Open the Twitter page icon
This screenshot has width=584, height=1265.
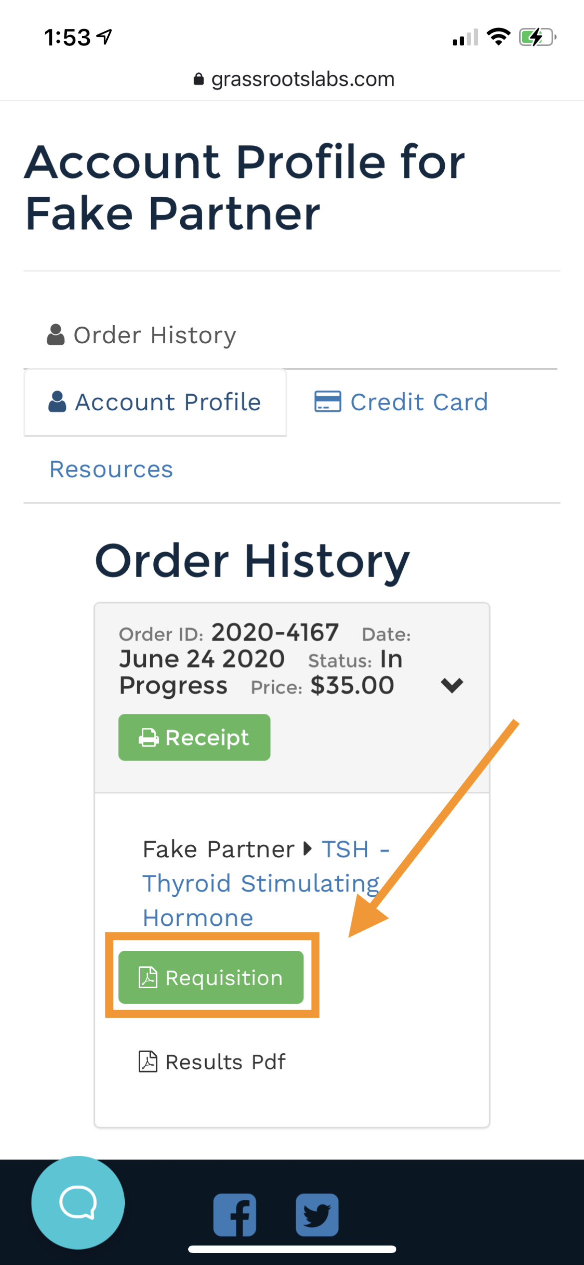(x=317, y=1215)
